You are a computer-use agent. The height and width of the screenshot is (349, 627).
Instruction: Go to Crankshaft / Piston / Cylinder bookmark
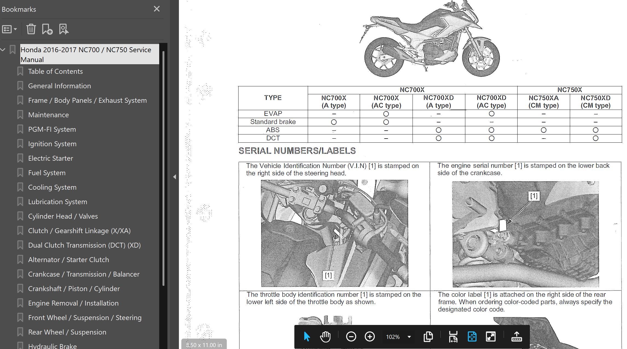pyautogui.click(x=74, y=289)
